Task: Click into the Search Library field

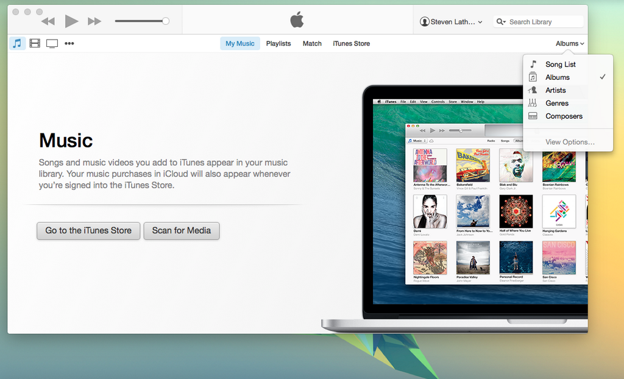Action: [542, 22]
